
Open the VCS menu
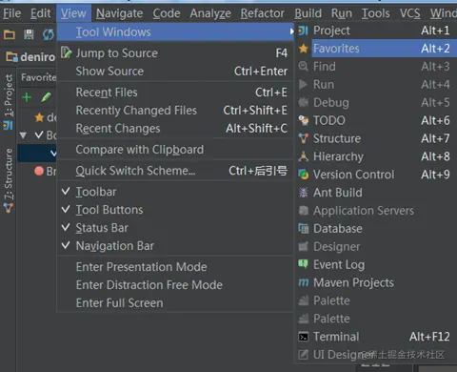[410, 13]
